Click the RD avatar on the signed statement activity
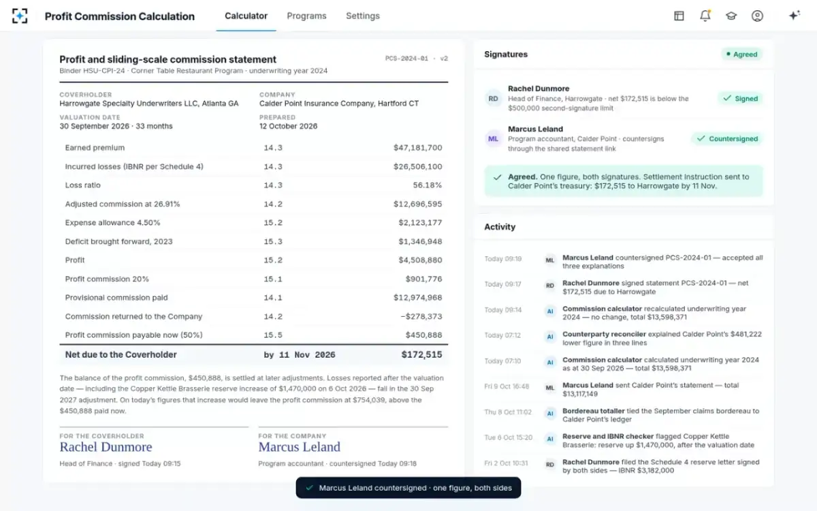Viewport: 817px width, 511px height. pyautogui.click(x=550, y=285)
